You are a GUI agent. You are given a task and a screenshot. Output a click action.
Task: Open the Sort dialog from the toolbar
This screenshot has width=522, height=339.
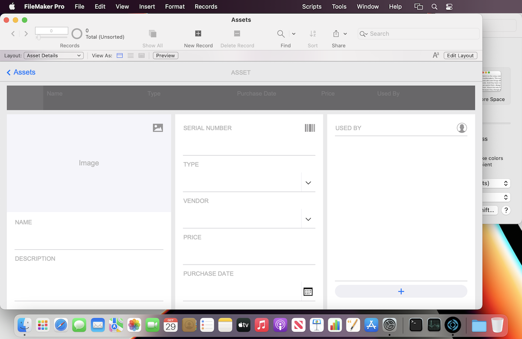(x=312, y=34)
